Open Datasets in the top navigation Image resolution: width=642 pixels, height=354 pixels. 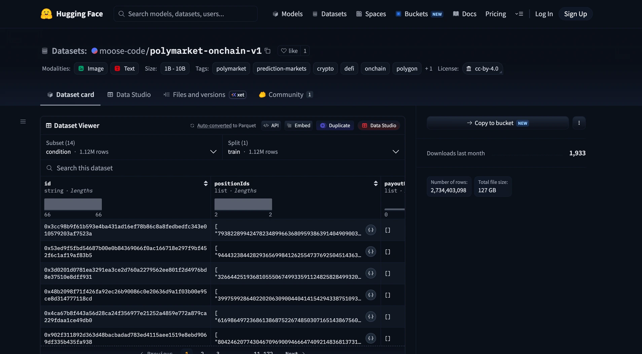coord(329,14)
